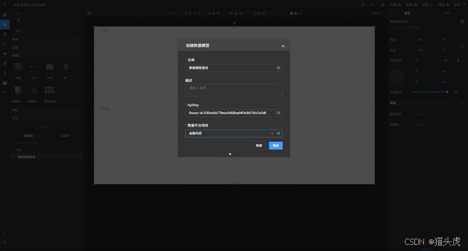Select the 循环列表 component
The image size is (468, 251).
click(50, 94)
